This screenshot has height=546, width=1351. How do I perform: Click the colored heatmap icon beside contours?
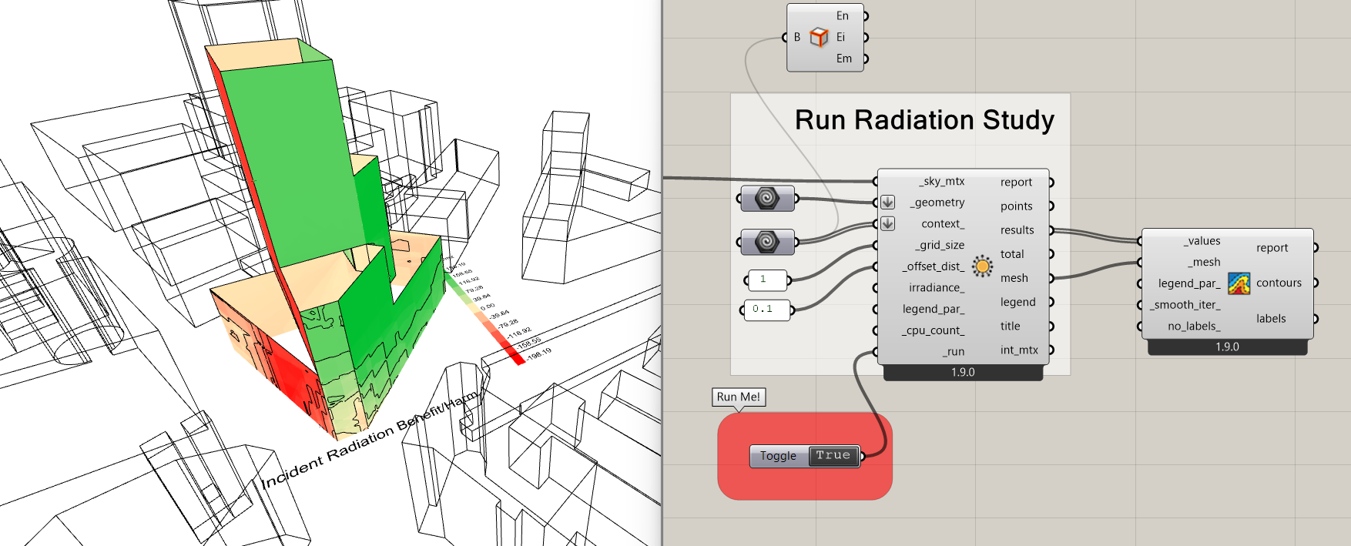click(1239, 283)
